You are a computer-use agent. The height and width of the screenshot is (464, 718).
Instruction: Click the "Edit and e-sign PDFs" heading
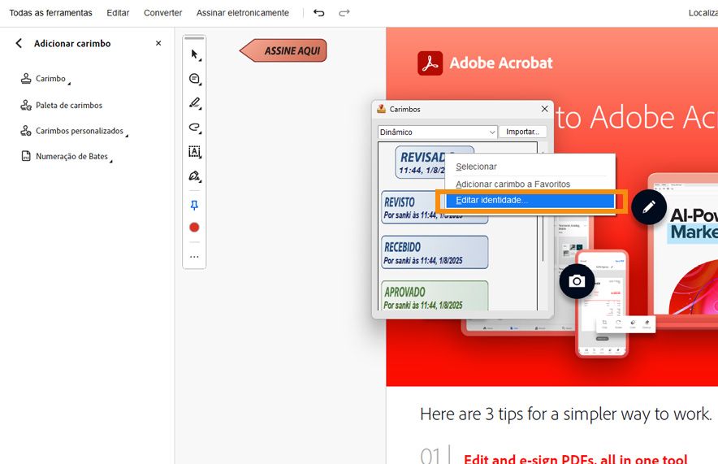576,458
